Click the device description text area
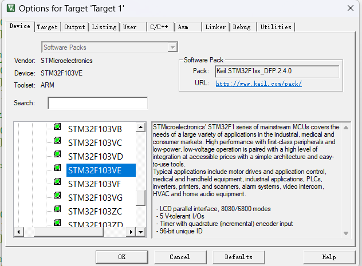362x266 pixels. click(x=246, y=180)
